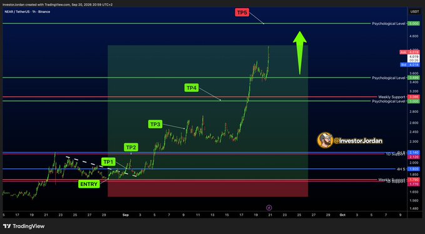Click the green 3.499 price tag

(414, 78)
